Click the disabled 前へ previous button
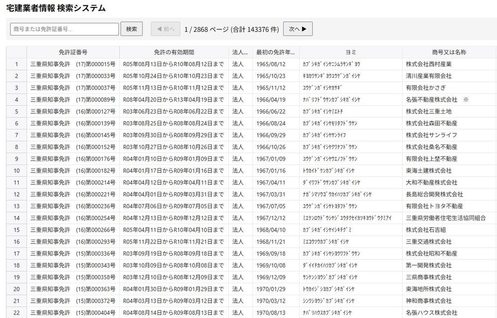 pyautogui.click(x=166, y=29)
